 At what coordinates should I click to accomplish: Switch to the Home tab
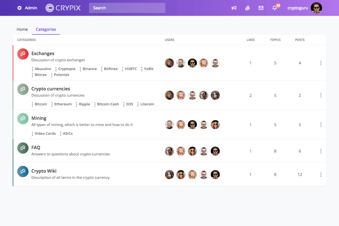(22, 29)
